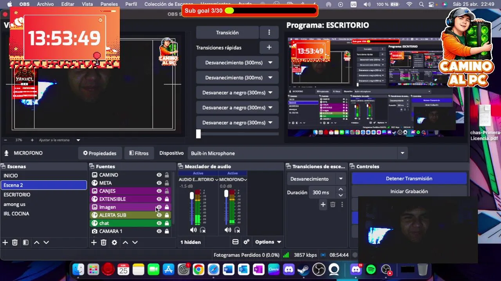Click the Transición button

click(227, 32)
